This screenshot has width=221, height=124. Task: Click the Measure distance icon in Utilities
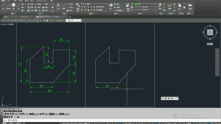pyautogui.click(x=170, y=6)
